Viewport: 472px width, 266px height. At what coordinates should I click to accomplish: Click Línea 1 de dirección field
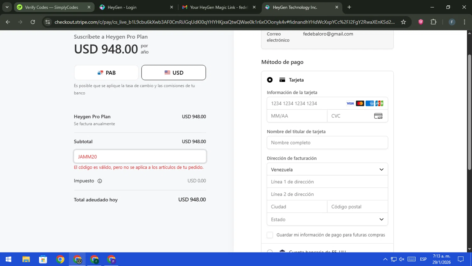[327, 182]
